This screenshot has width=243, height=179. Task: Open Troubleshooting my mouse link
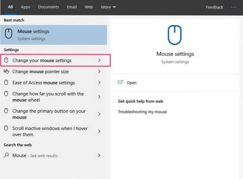pyautogui.click(x=142, y=112)
